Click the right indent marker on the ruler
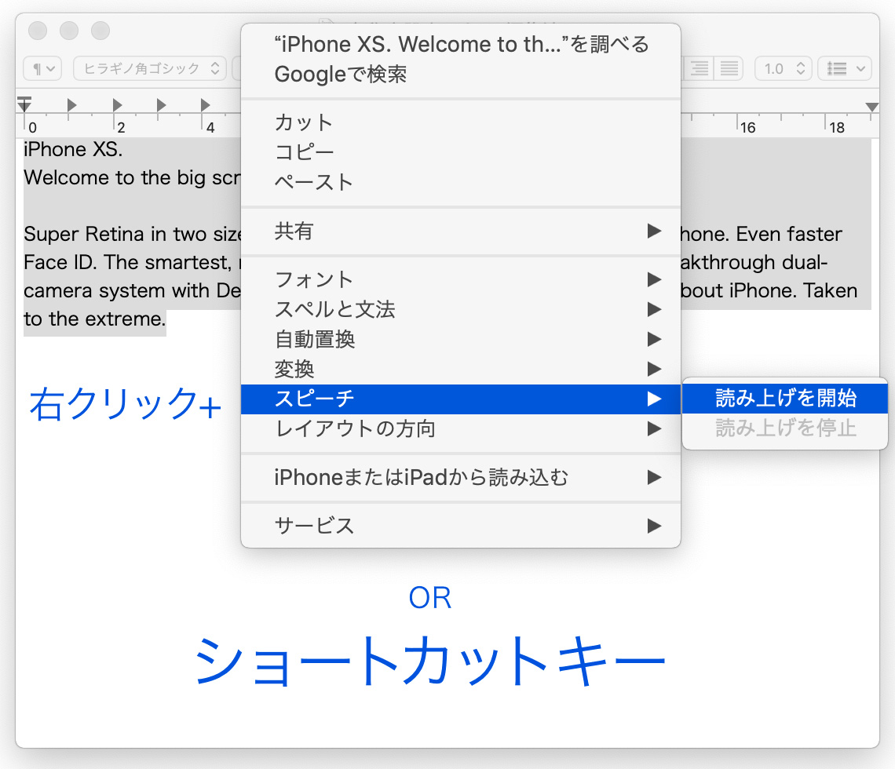 (x=871, y=108)
